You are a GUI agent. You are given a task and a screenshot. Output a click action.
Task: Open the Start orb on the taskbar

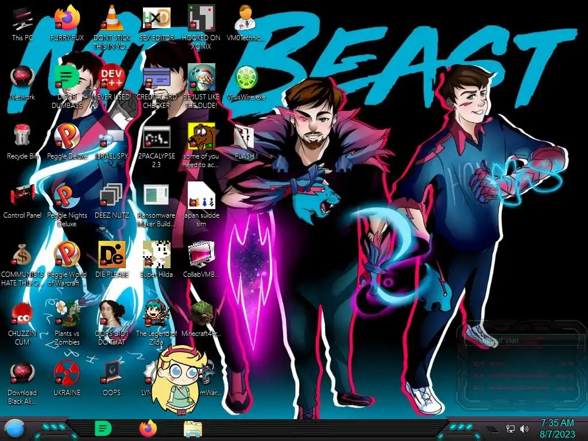click(x=16, y=429)
